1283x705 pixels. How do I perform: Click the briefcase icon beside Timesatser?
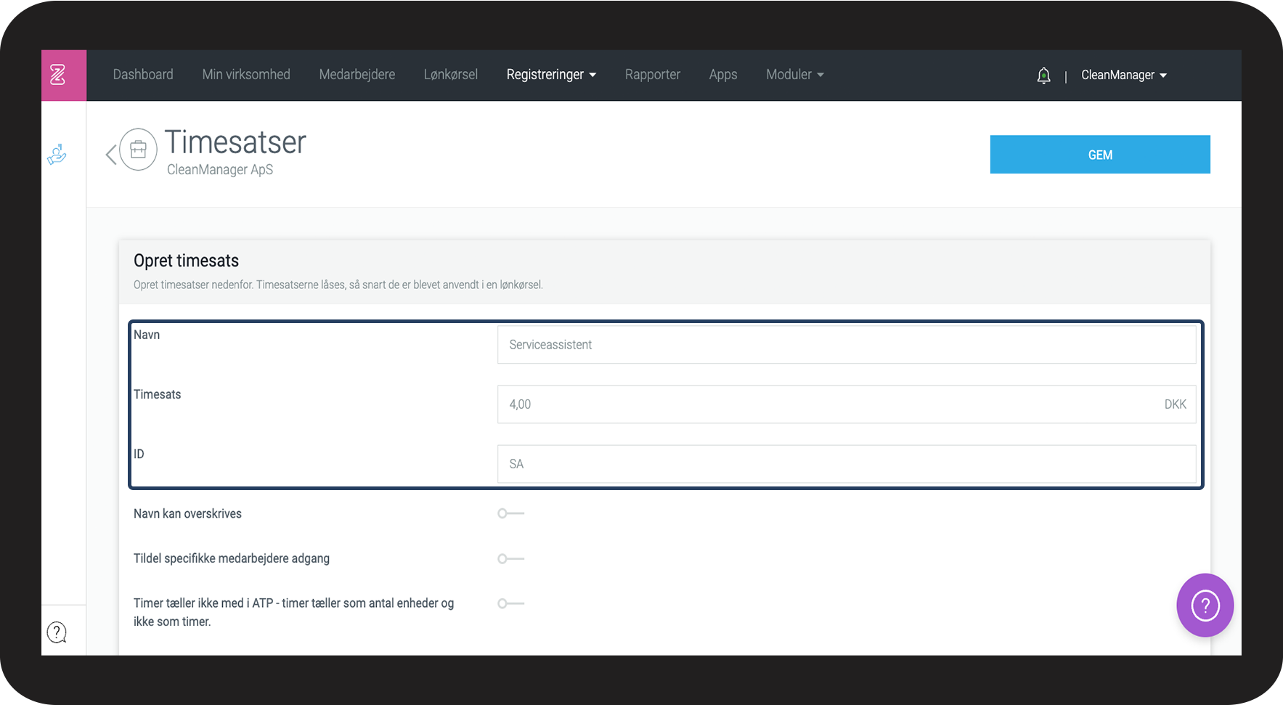(138, 150)
